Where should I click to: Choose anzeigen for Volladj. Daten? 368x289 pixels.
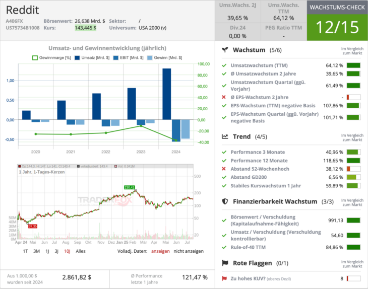pyautogui.click(x=160, y=251)
